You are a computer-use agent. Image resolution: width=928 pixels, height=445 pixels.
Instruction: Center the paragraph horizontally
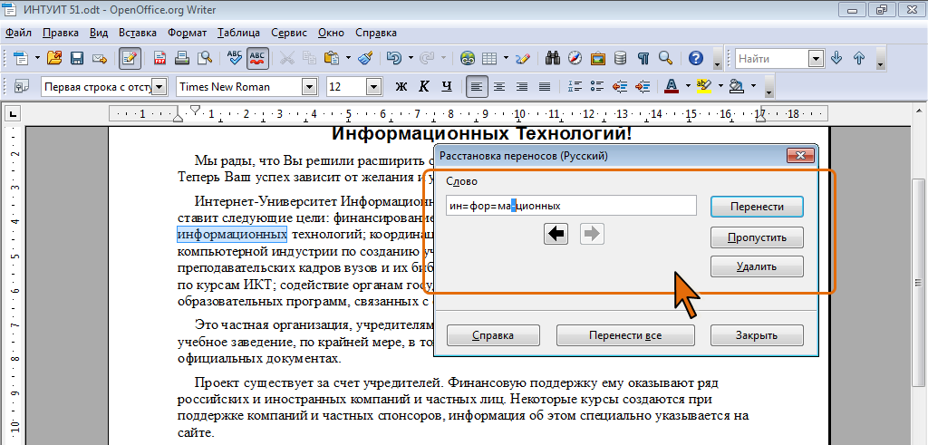pyautogui.click(x=499, y=86)
